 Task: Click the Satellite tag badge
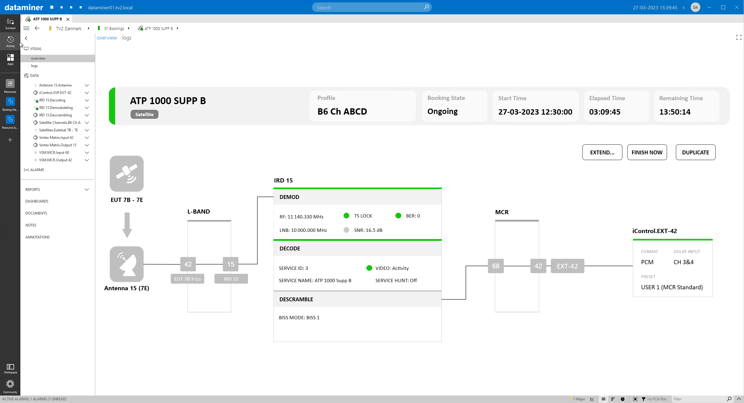click(x=144, y=114)
